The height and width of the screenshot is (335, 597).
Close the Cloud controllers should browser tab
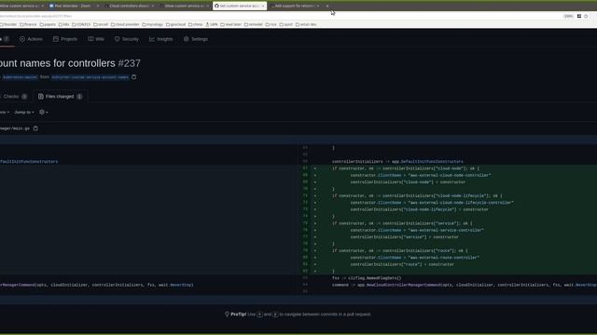(x=153, y=7)
